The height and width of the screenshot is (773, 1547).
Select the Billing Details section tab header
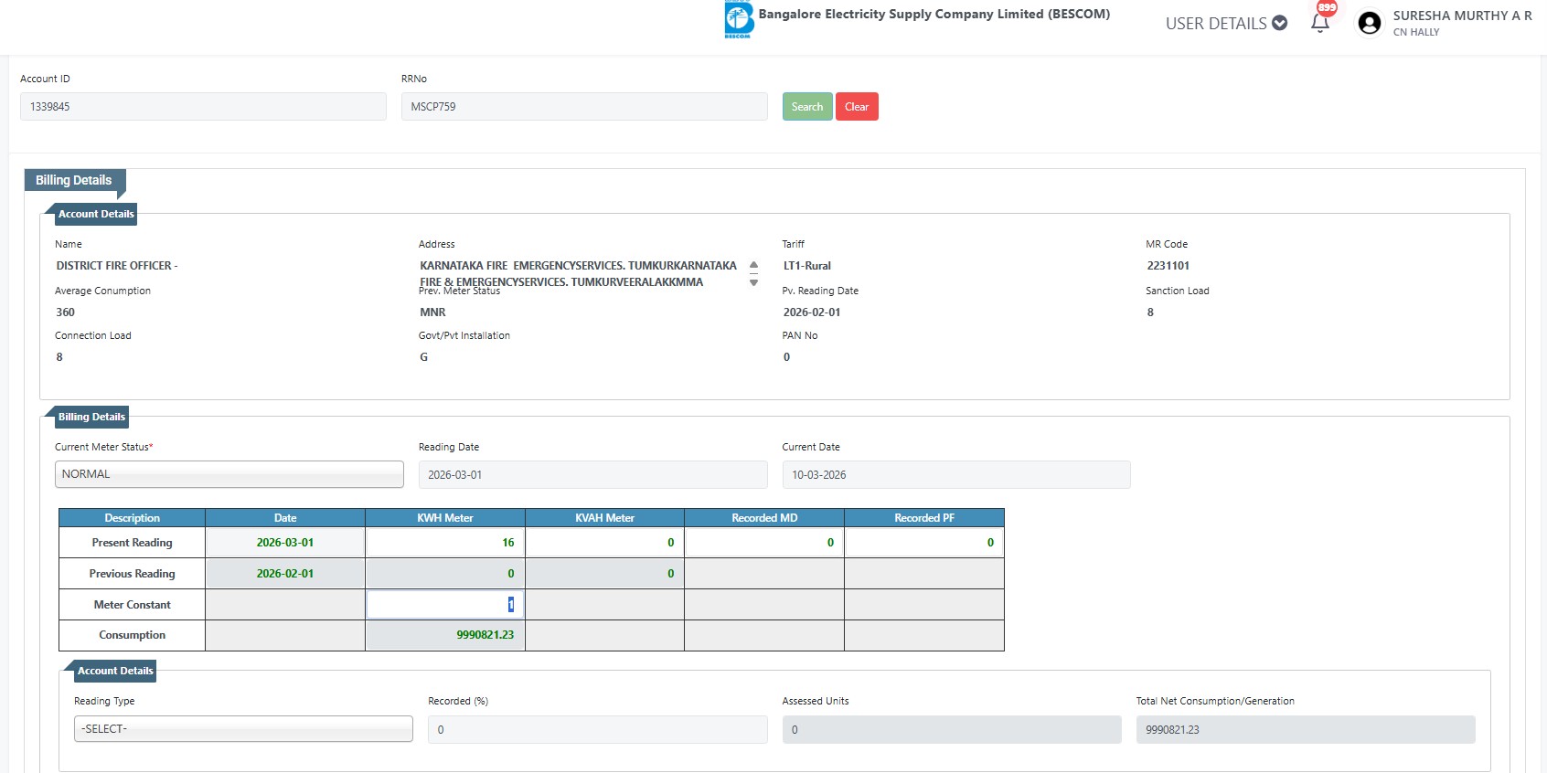(74, 181)
